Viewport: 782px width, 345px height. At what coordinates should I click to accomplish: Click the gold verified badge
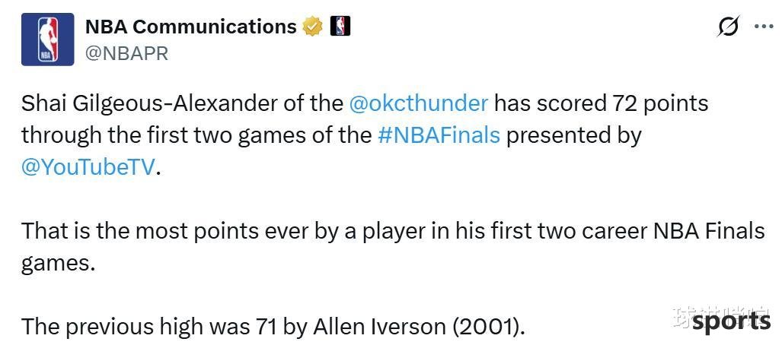tap(313, 27)
